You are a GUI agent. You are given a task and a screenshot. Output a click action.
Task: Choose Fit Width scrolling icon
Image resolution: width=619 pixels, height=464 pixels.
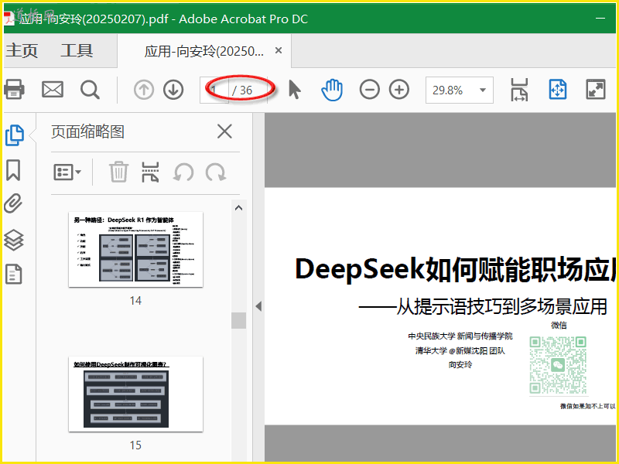(x=519, y=90)
